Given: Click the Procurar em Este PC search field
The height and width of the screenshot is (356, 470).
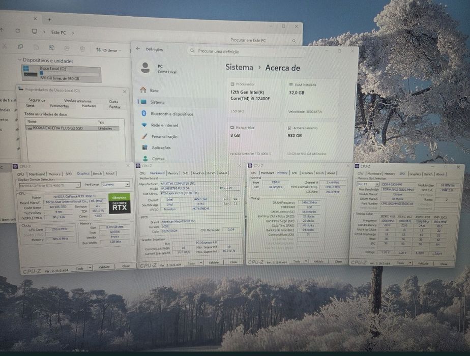Looking at the screenshot, I should [x=263, y=40].
